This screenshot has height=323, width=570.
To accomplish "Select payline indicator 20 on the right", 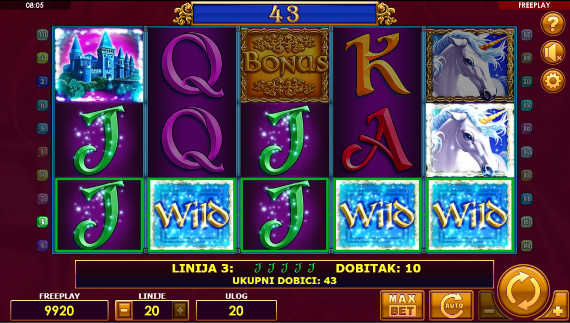I will click(x=527, y=81).
